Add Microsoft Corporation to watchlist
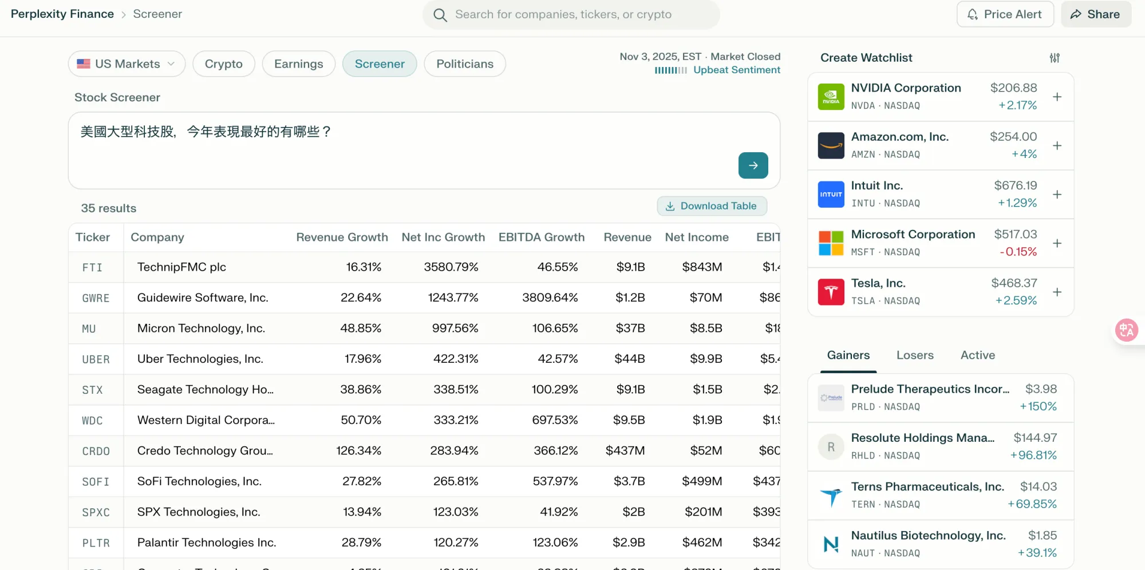The height and width of the screenshot is (570, 1145). [1057, 243]
